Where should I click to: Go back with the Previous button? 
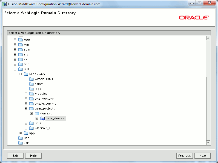click(x=185, y=156)
